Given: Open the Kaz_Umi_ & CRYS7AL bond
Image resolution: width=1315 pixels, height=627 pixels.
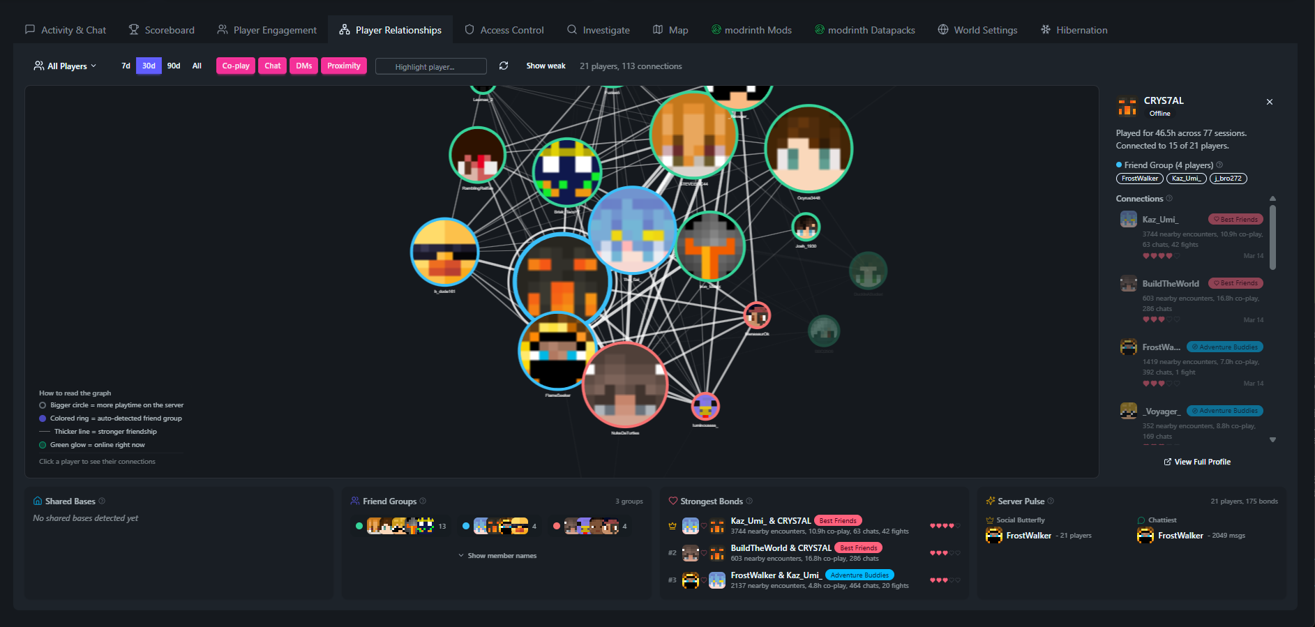Looking at the screenshot, I should [813, 525].
